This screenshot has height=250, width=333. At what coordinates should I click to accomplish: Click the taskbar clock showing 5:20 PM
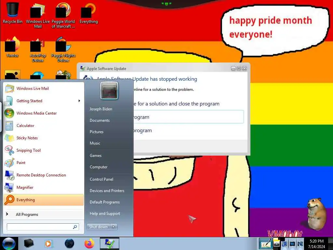coord(317,244)
